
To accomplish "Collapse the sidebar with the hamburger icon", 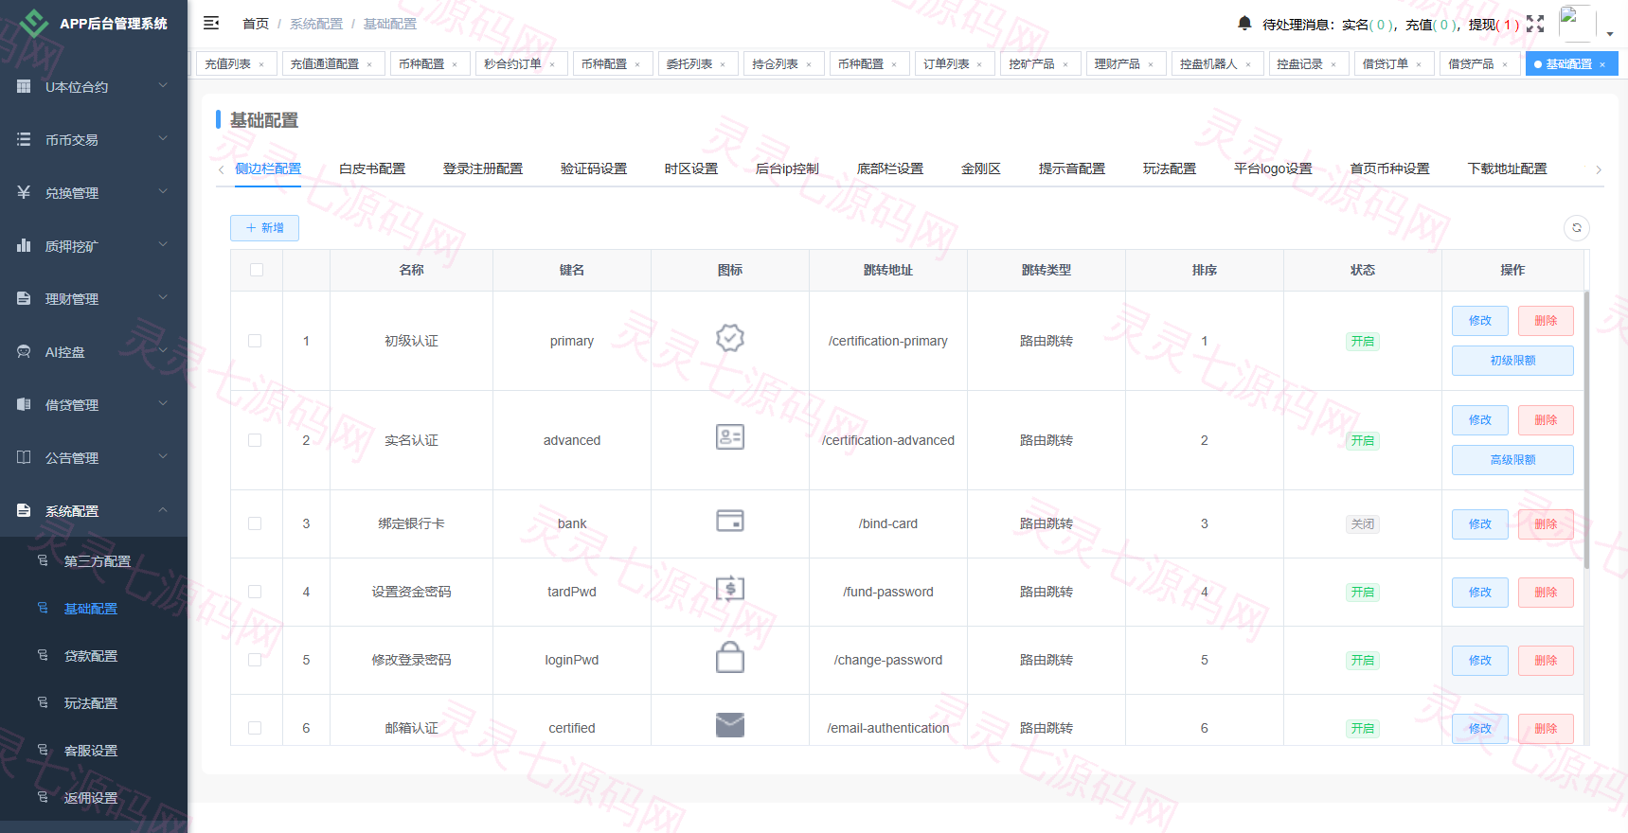I will click(211, 23).
